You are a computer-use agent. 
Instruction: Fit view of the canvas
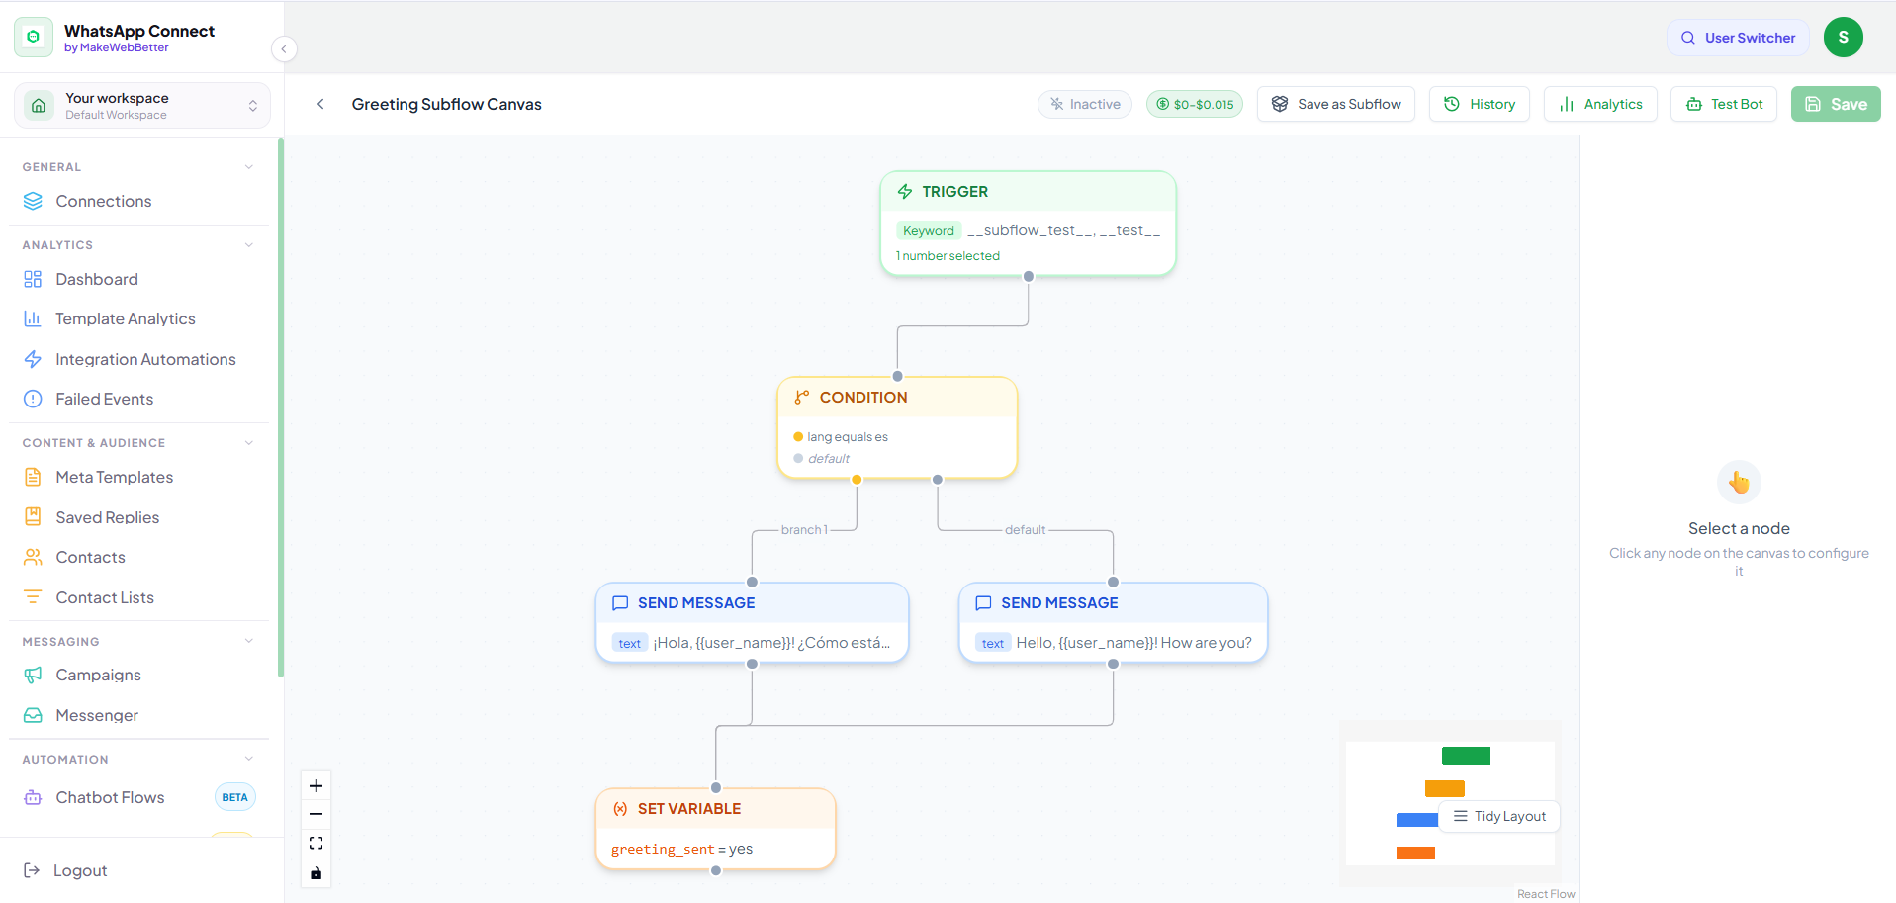click(x=316, y=844)
